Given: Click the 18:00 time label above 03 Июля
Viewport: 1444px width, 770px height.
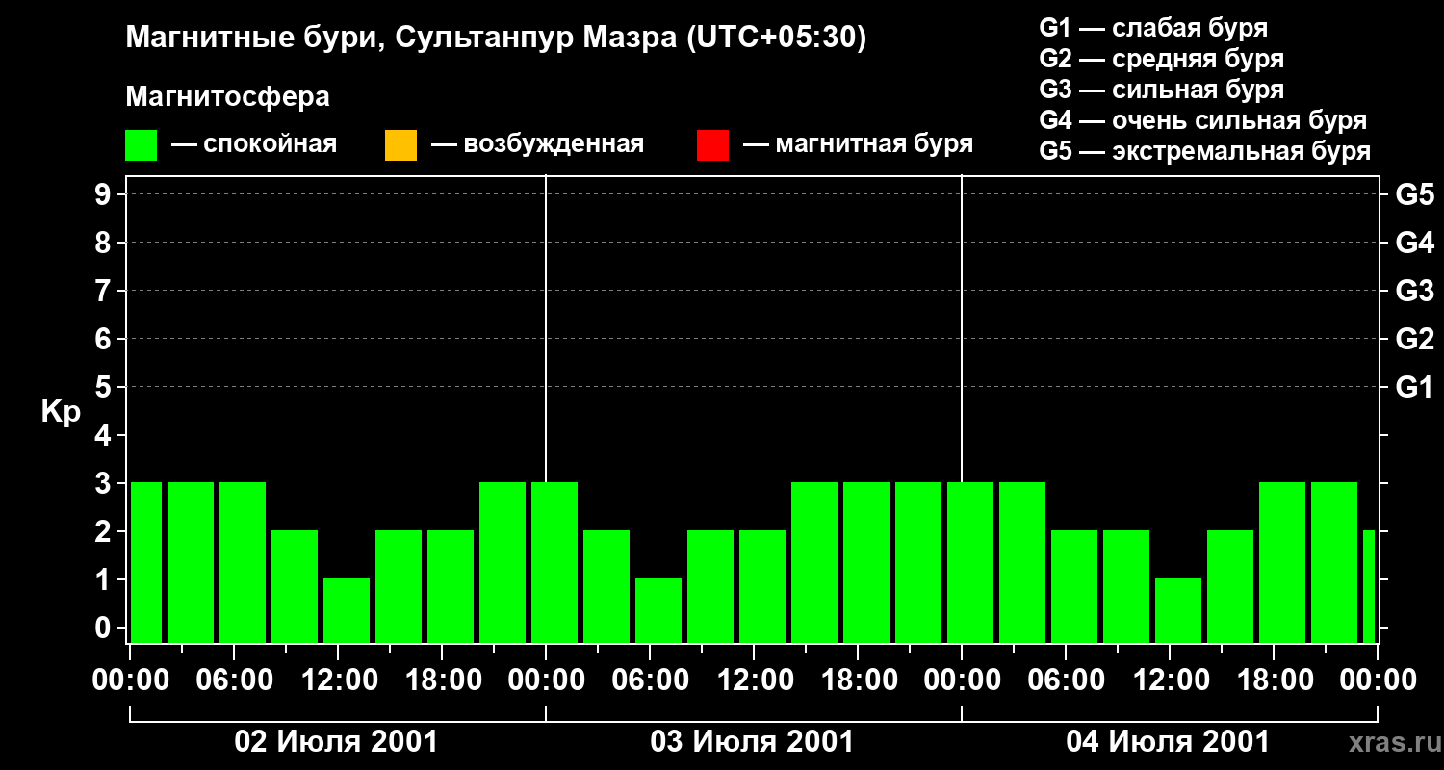Looking at the screenshot, I should pos(858,680).
